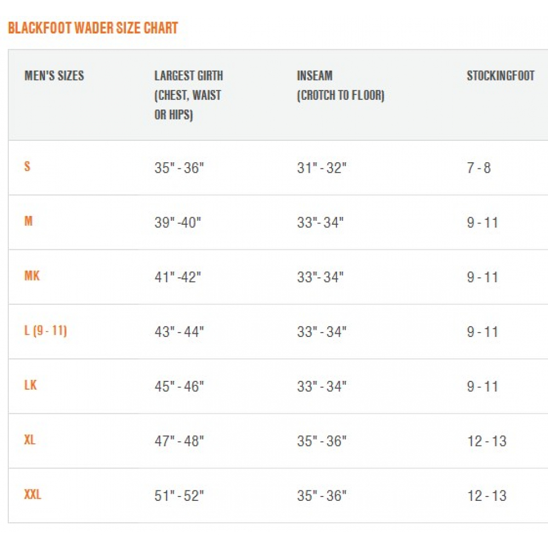This screenshot has width=548, height=548.
Task: Choose the XXL size label
Action: [32, 494]
